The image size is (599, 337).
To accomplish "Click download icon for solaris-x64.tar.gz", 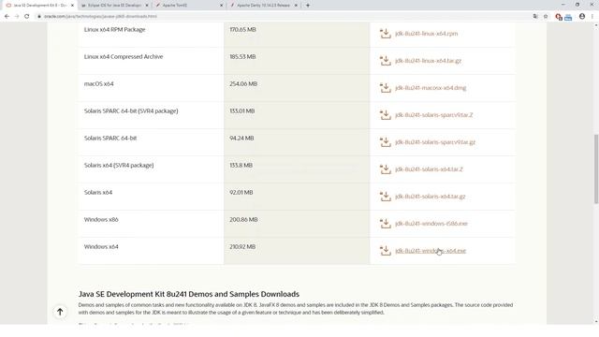I will click(385, 196).
